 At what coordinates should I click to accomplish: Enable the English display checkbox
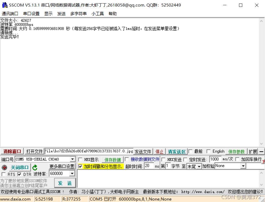209,151
